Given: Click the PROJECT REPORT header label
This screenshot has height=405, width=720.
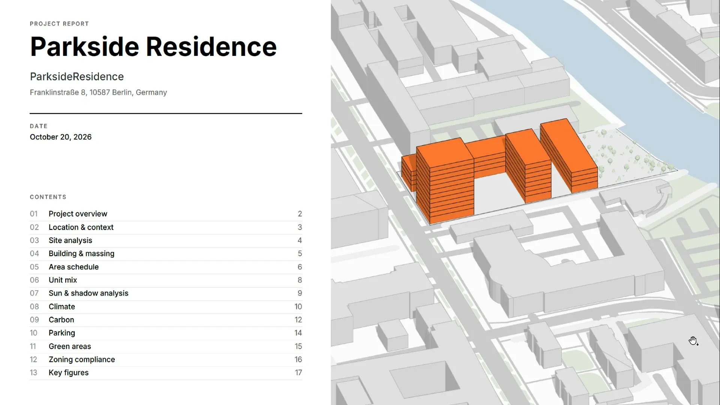Looking at the screenshot, I should pos(59,24).
